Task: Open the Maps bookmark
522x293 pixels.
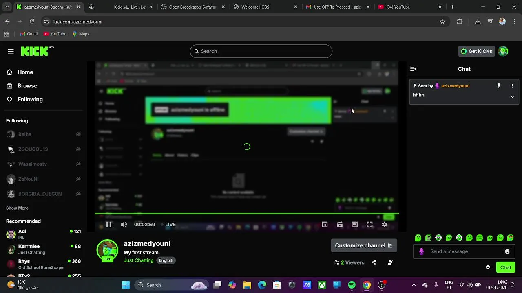Action: pos(81,34)
